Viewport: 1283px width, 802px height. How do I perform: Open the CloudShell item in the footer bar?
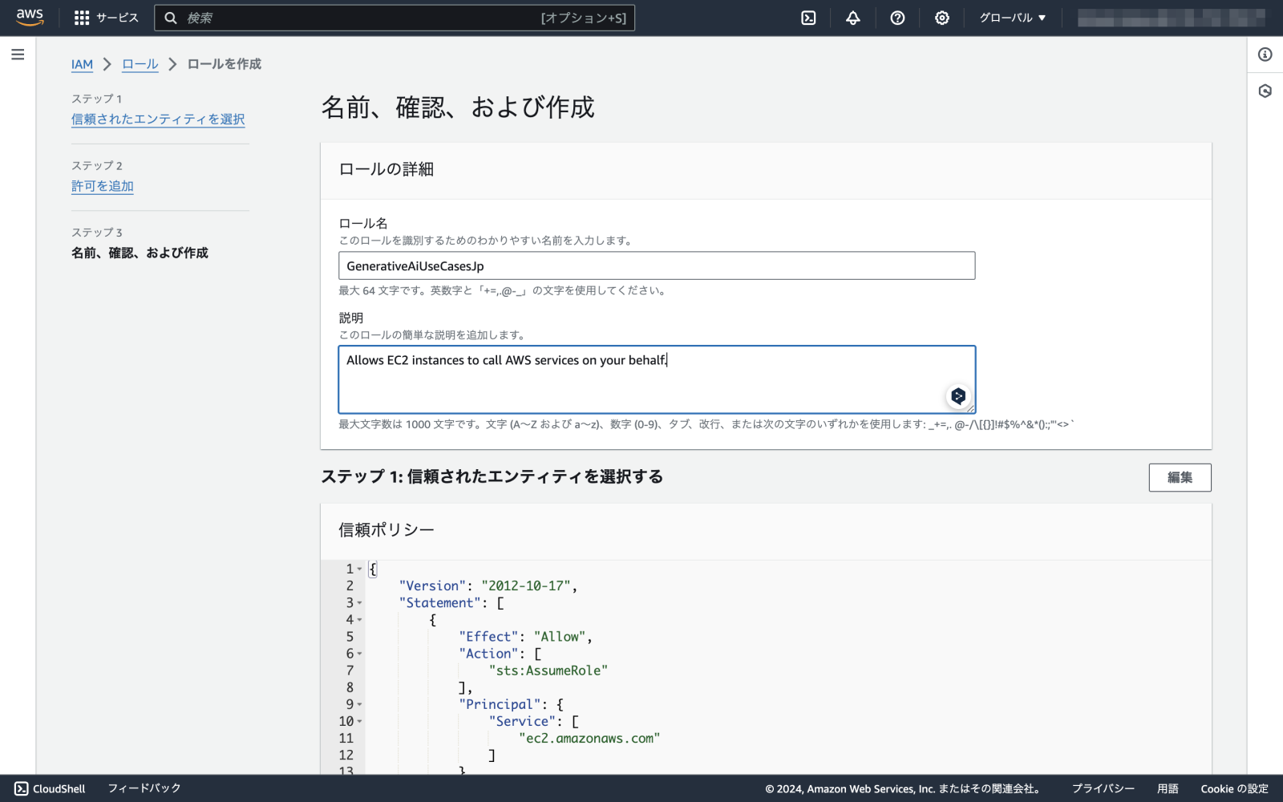pos(51,788)
